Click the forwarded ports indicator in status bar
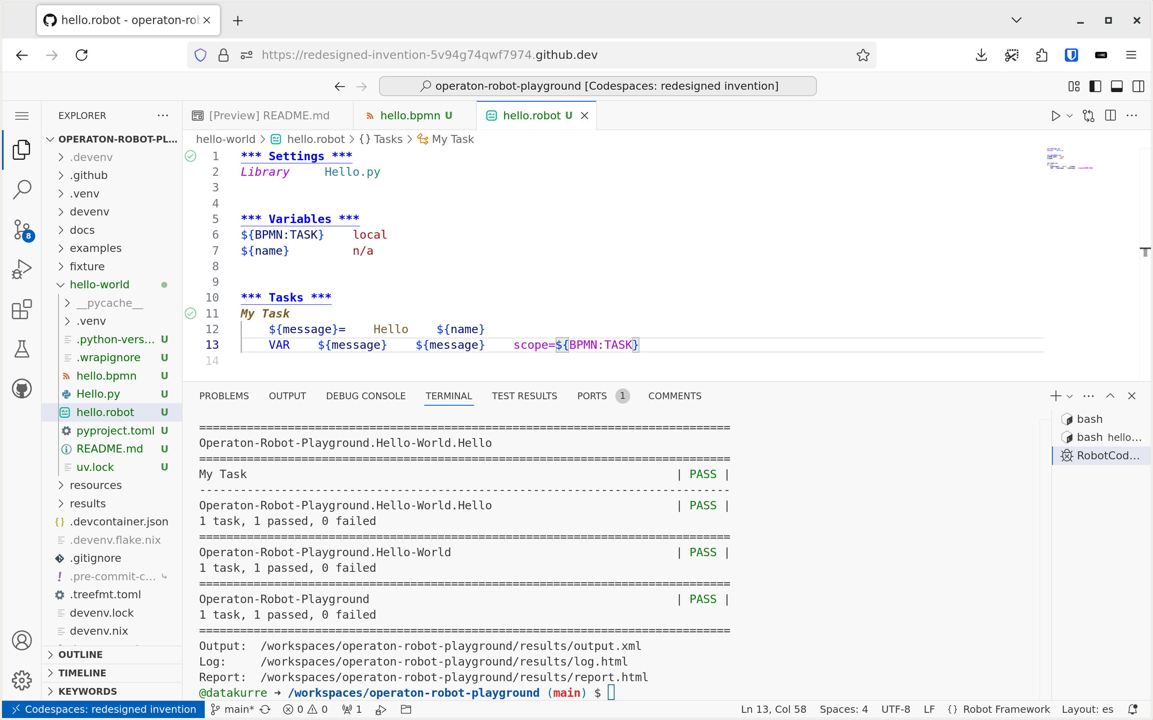Viewport: 1153px width, 720px height. 353,709
